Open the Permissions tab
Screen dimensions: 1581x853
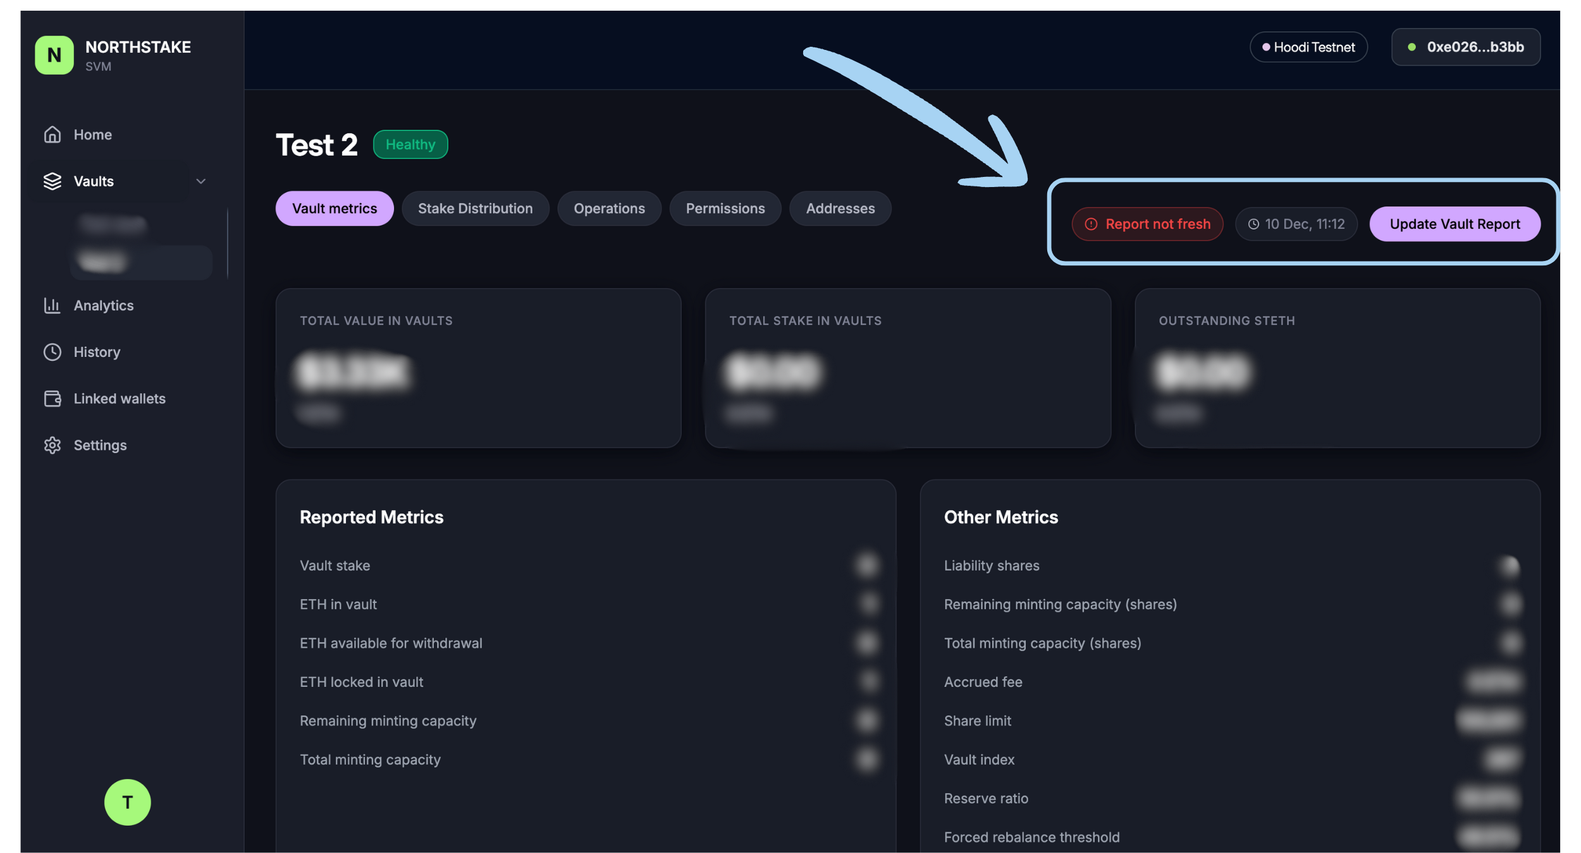(x=725, y=209)
